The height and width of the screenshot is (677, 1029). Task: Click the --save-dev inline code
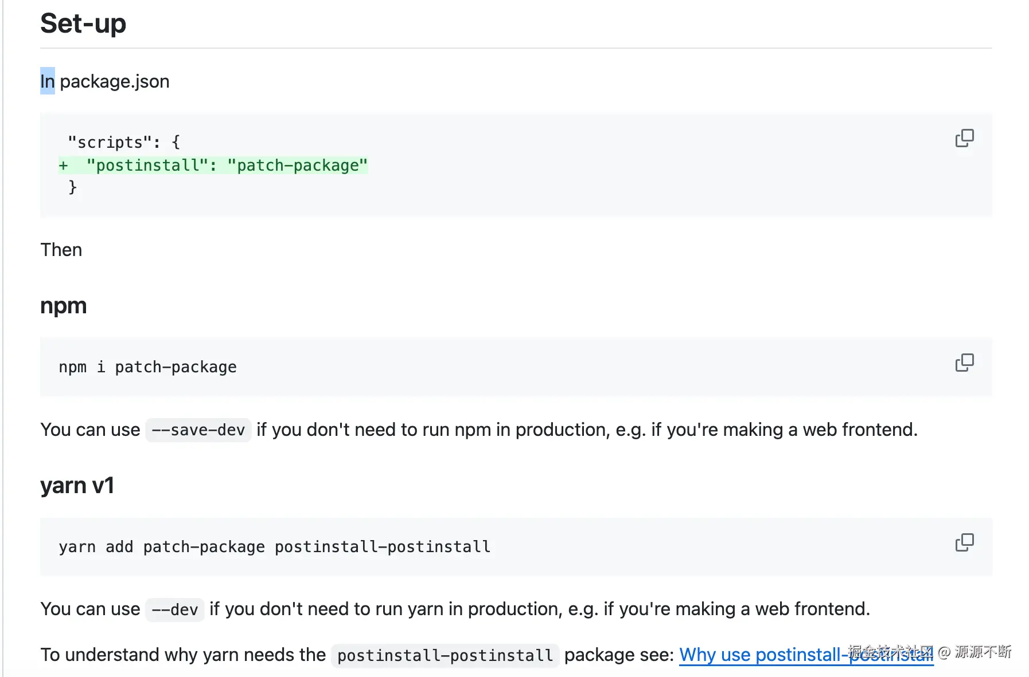click(198, 430)
